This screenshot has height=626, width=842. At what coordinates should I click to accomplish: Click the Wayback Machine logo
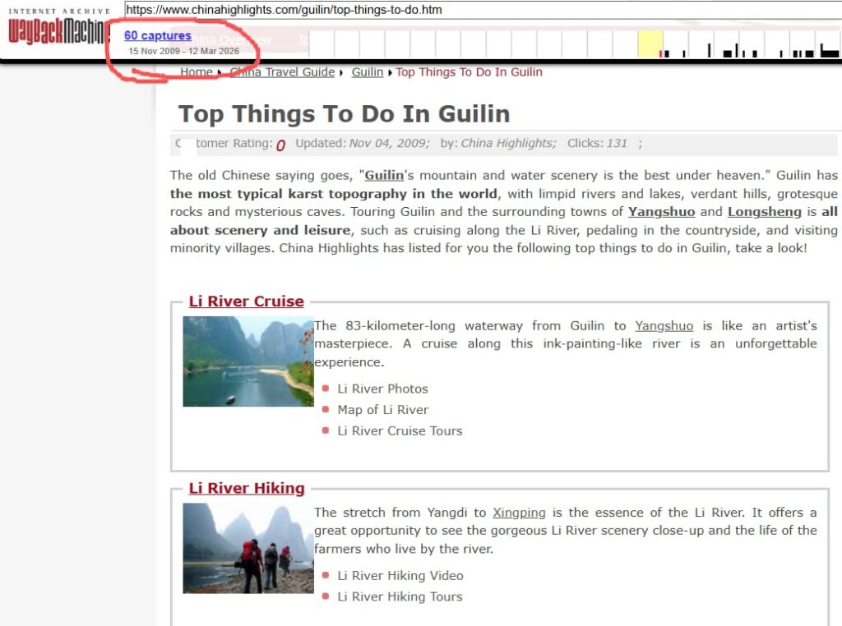(58, 27)
